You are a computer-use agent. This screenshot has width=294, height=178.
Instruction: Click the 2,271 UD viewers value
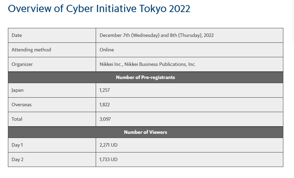[x=108, y=145]
